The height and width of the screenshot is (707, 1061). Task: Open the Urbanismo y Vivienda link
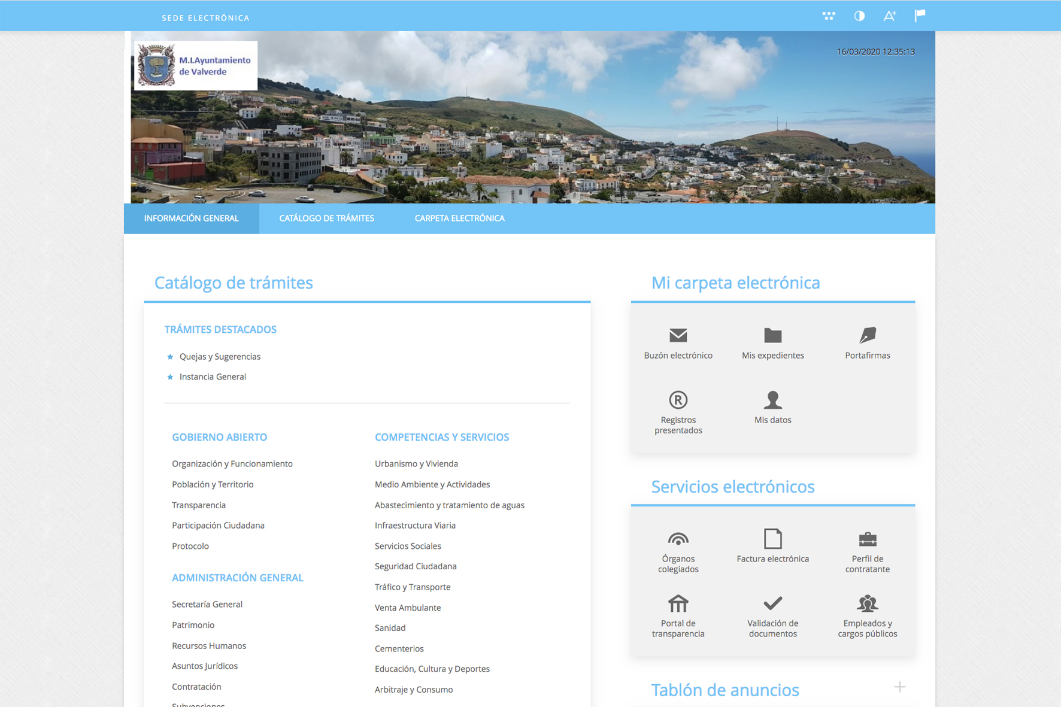coord(416,464)
